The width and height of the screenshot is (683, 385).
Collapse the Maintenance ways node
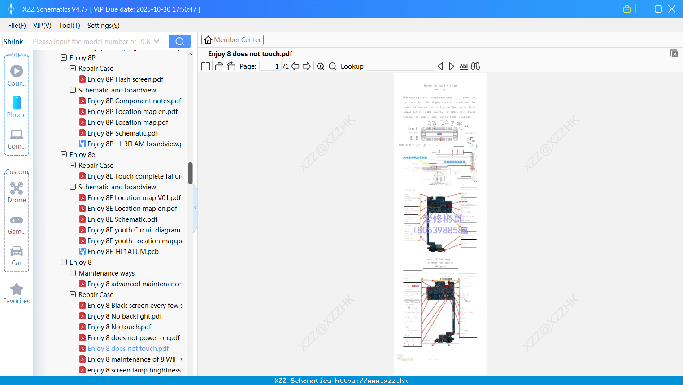pos(73,273)
